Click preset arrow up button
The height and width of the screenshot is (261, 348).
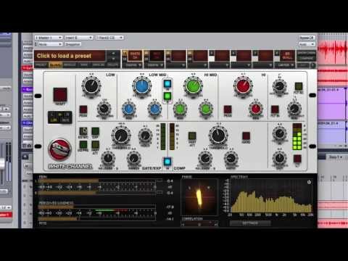[113, 53]
